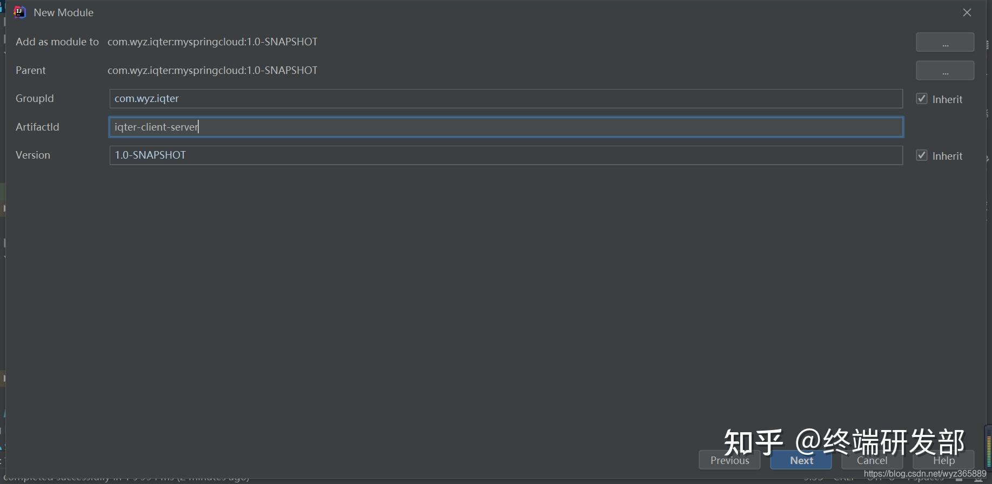The height and width of the screenshot is (484, 992).
Task: Click the New Module title text
Action: [63, 12]
